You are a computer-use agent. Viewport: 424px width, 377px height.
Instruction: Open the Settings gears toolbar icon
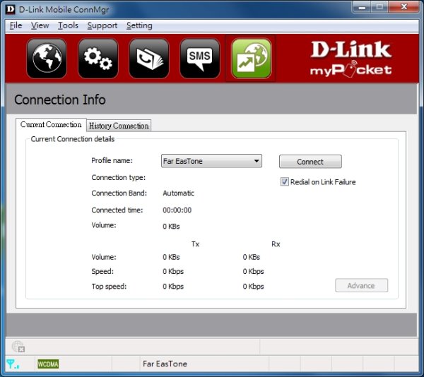[x=98, y=59]
